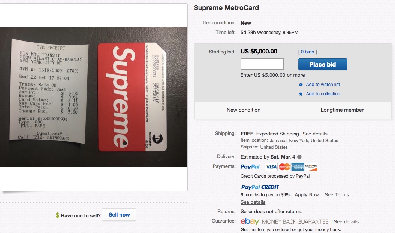This screenshot has width=395, height=233.
Task: Click the Sell now button
Action: tap(119, 215)
